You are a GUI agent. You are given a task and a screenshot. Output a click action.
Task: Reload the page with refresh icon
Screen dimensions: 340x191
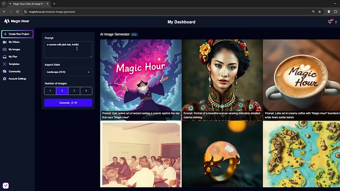[18, 12]
